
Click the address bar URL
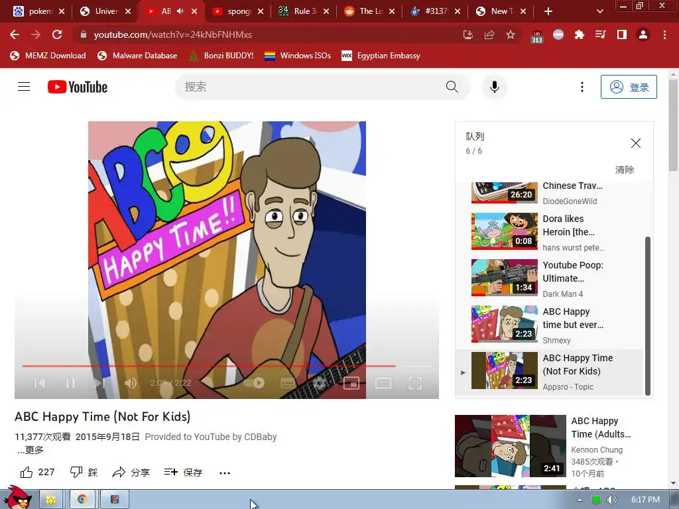[x=172, y=34]
